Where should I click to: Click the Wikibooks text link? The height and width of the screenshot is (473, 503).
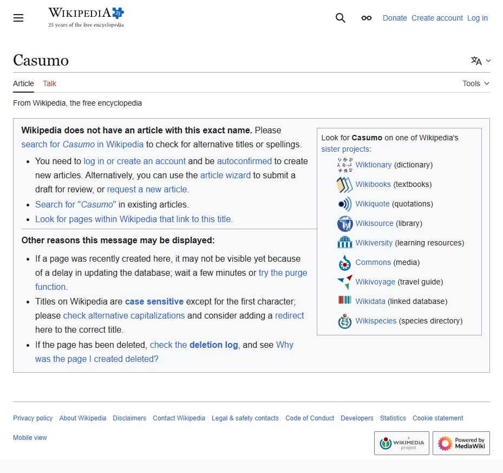click(373, 184)
